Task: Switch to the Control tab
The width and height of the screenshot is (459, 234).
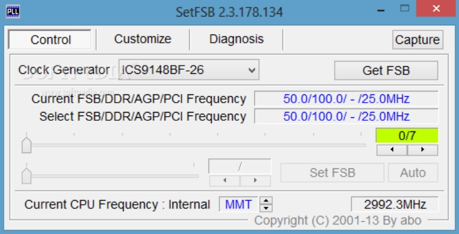Action: coord(50,39)
